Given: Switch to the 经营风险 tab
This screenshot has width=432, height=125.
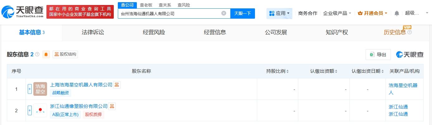Looking at the screenshot, I should pos(154,32).
